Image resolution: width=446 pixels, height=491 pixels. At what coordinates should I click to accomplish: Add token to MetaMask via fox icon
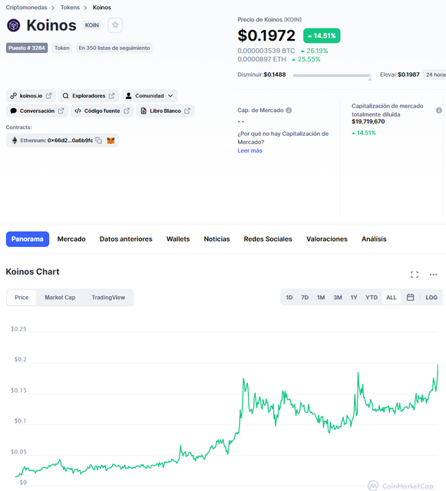point(111,140)
